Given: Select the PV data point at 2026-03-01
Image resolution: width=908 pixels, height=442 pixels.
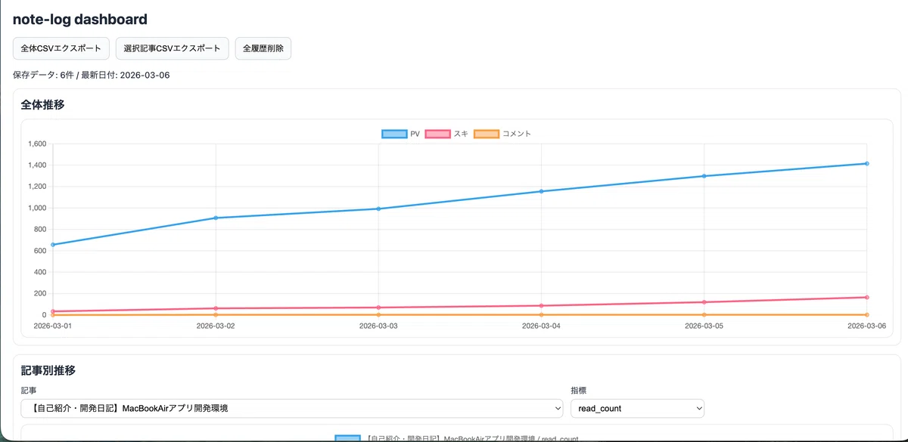Looking at the screenshot, I should click(x=53, y=244).
